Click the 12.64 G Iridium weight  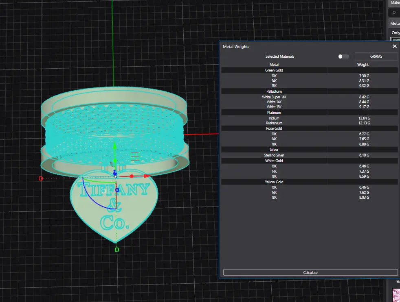364,118
